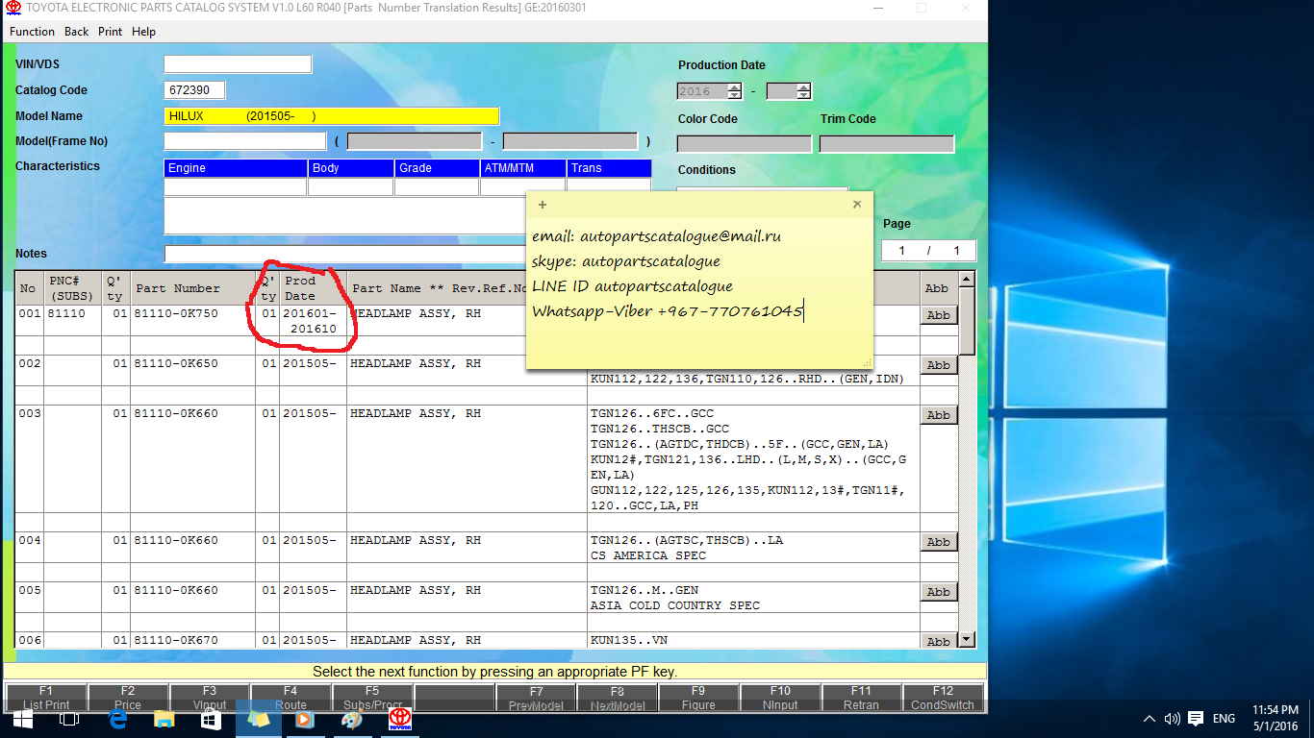Click the F5 Subs/Procr button
The image size is (1314, 738).
372,698
